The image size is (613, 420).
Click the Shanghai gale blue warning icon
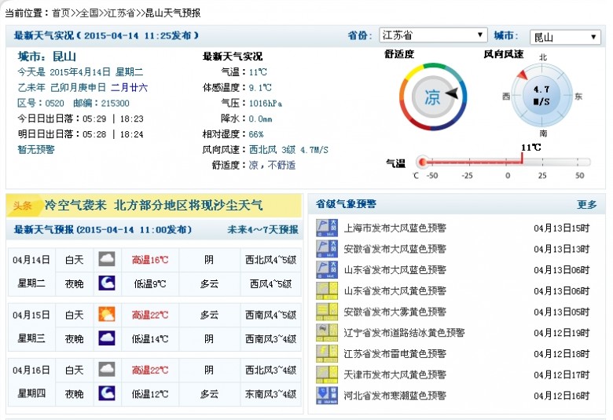pyautogui.click(x=327, y=228)
